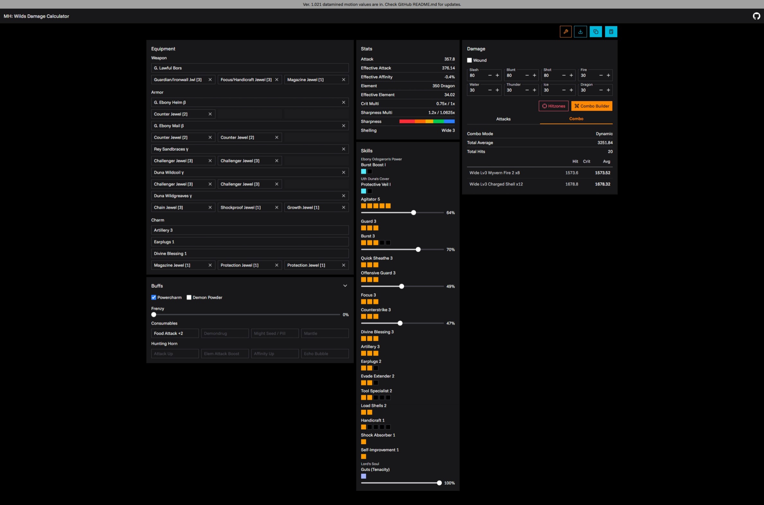This screenshot has width=764, height=505.
Task: Enable the Wound checkbox
Action: click(469, 60)
